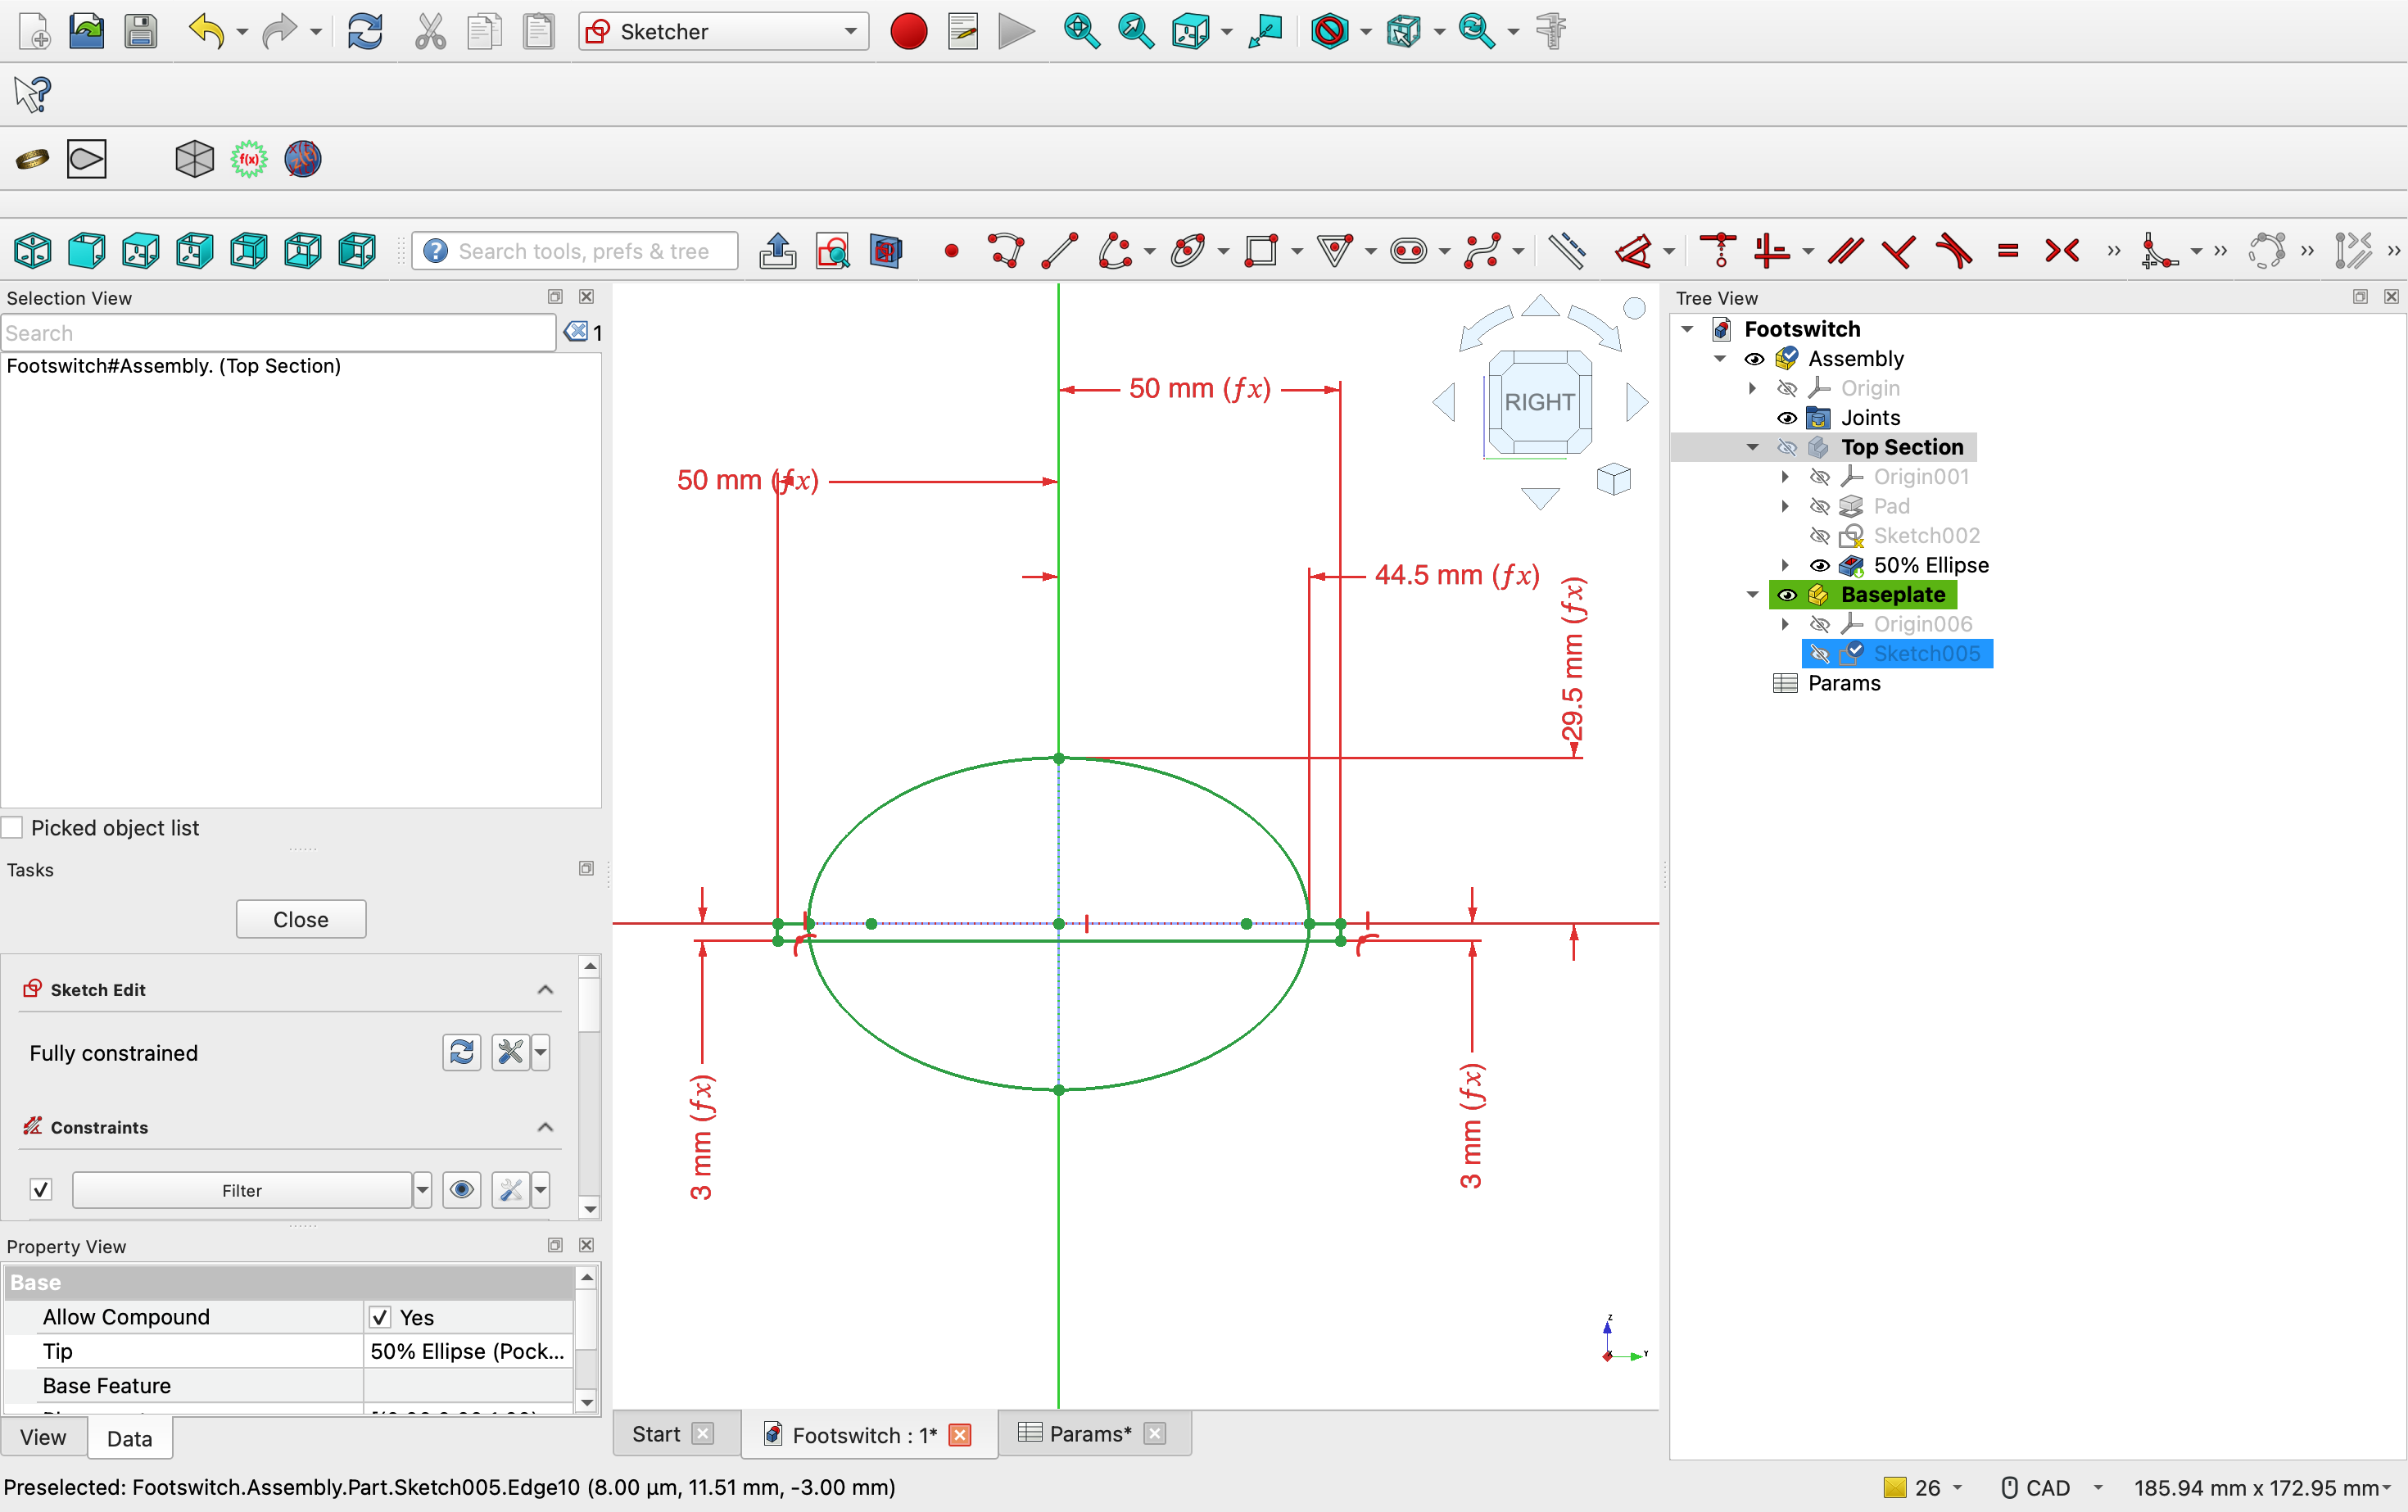Image resolution: width=2408 pixels, height=1512 pixels.
Task: Toggle the Allow Compound Yes checkbox
Action: point(380,1317)
